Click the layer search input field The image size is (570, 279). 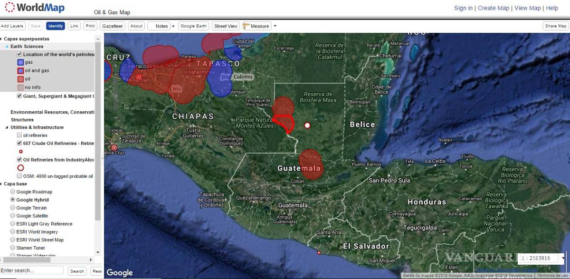tap(31, 270)
